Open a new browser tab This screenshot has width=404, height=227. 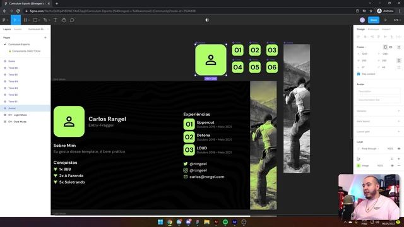point(57,4)
